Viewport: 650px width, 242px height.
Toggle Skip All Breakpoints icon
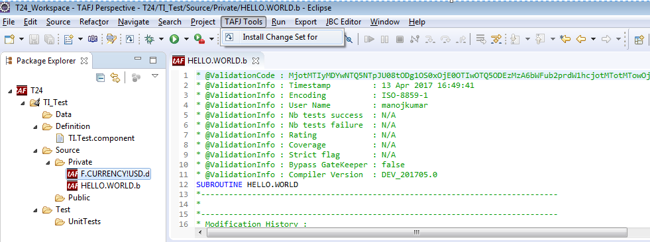[x=349, y=39]
